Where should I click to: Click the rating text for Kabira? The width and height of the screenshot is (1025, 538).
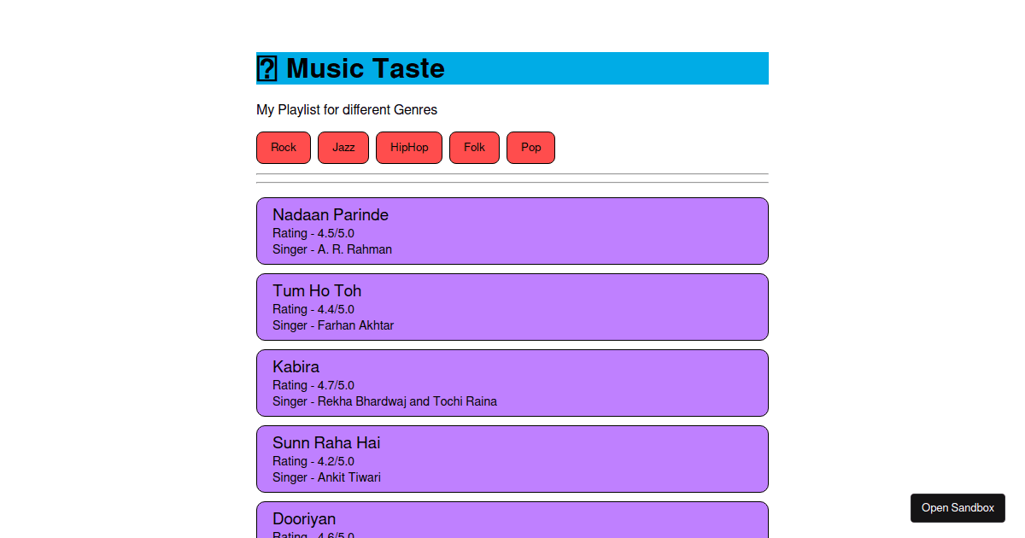(x=313, y=385)
